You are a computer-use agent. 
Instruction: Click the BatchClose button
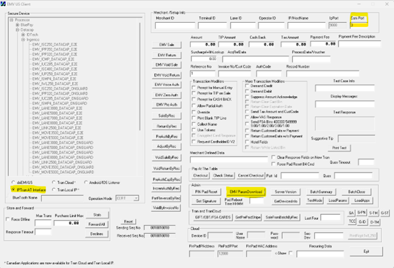tap(357, 192)
